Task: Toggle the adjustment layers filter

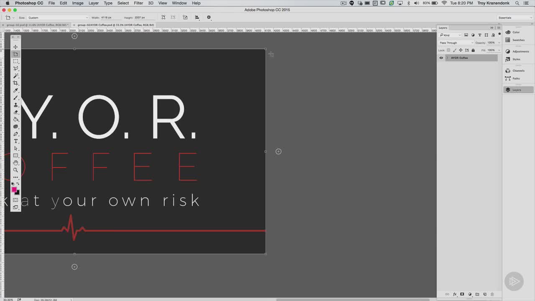Action: tap(473, 35)
